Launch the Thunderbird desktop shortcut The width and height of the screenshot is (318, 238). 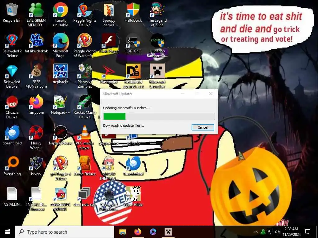coord(133,166)
